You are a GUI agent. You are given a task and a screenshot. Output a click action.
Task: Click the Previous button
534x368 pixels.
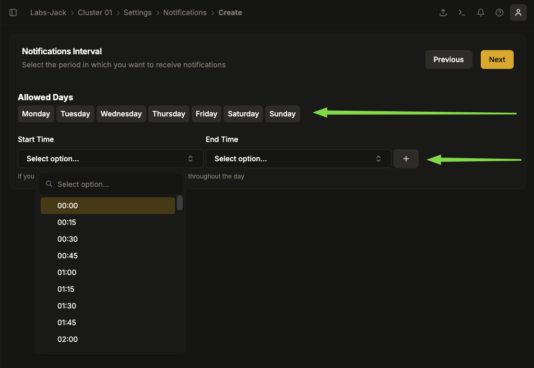(x=448, y=60)
